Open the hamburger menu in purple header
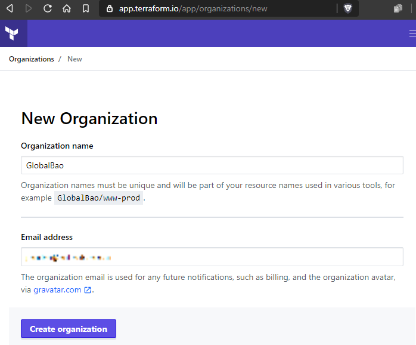 click(412, 33)
